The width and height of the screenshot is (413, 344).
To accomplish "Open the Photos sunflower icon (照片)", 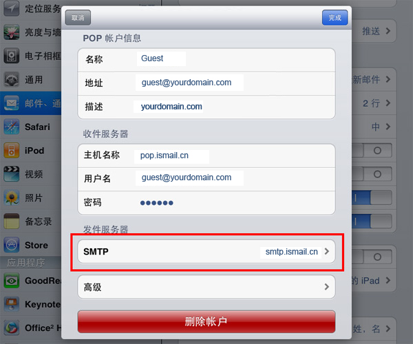I will point(11,197).
